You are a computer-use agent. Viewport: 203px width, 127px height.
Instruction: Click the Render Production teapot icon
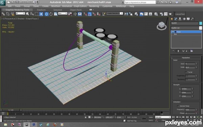[x=170, y=14]
